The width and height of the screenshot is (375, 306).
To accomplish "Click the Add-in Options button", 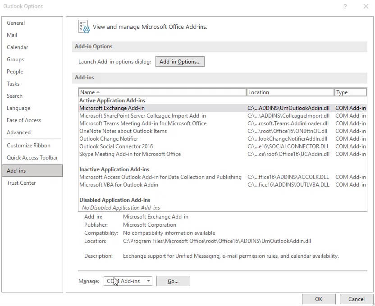I will click(180, 62).
